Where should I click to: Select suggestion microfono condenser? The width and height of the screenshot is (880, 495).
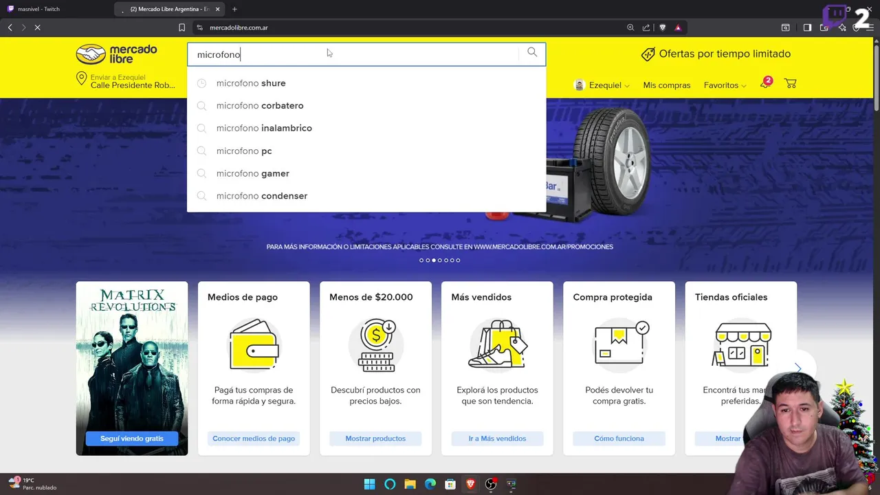(366, 196)
